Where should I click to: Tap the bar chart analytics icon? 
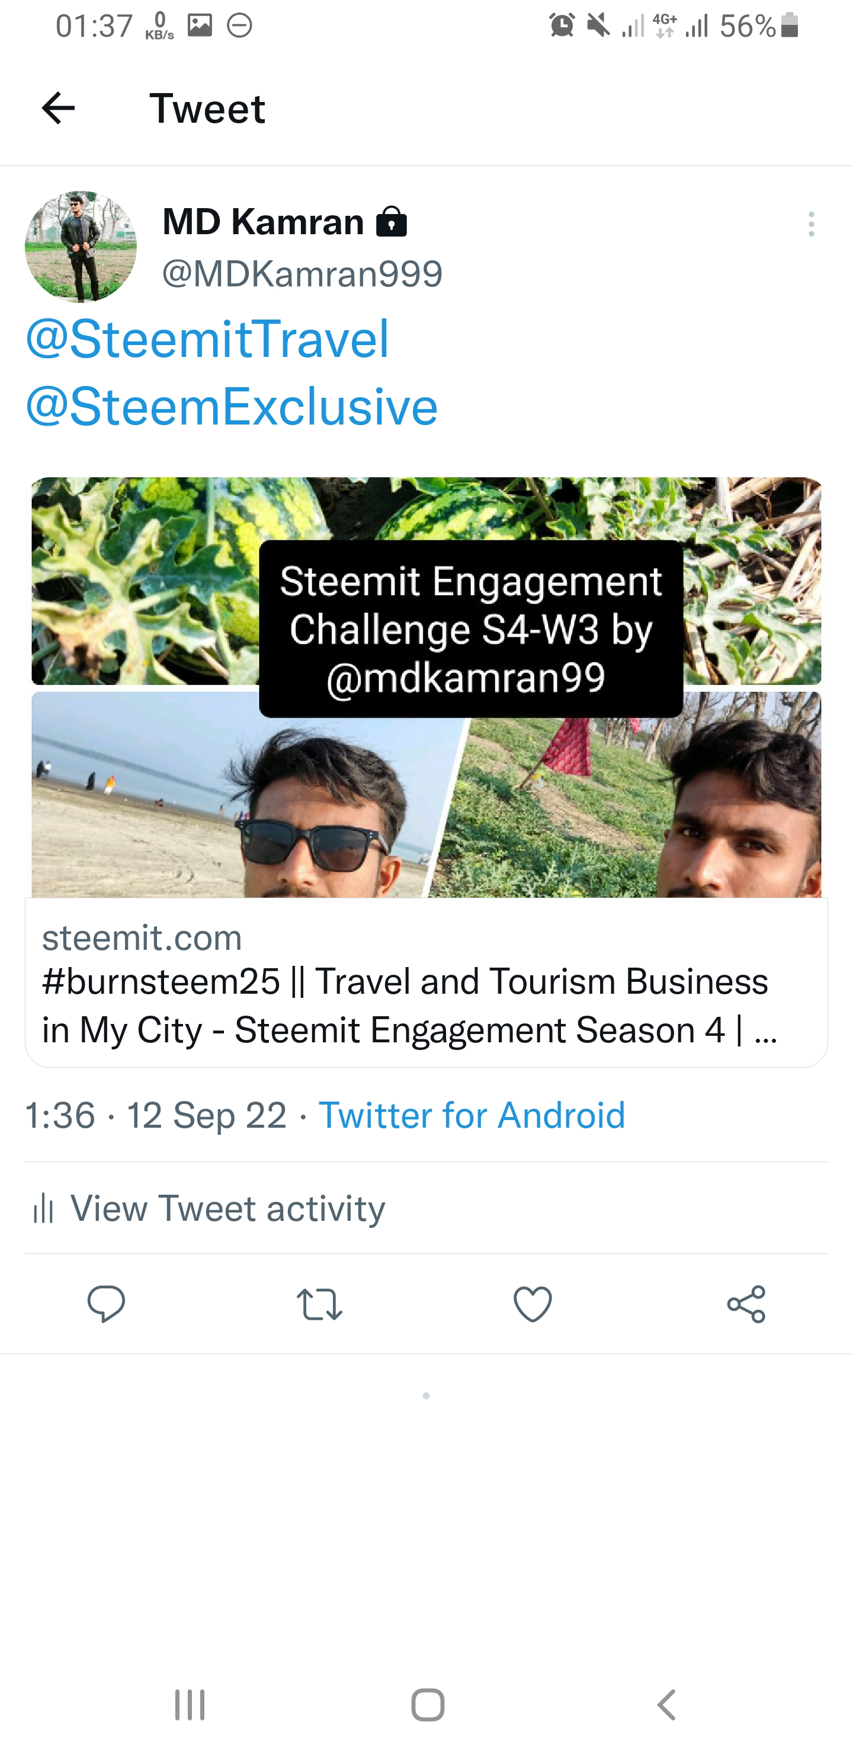point(43,1208)
